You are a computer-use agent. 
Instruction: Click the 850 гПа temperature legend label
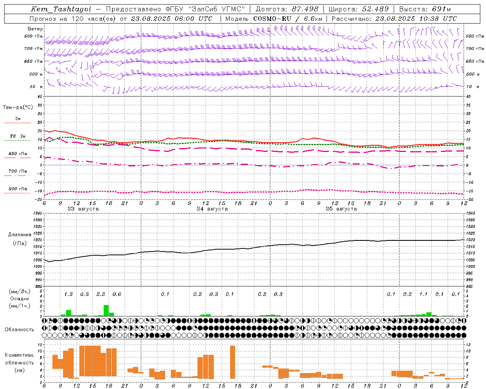click(x=18, y=154)
